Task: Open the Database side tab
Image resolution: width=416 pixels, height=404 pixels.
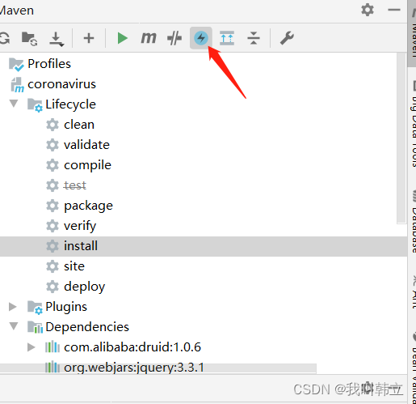Action: click(414, 221)
